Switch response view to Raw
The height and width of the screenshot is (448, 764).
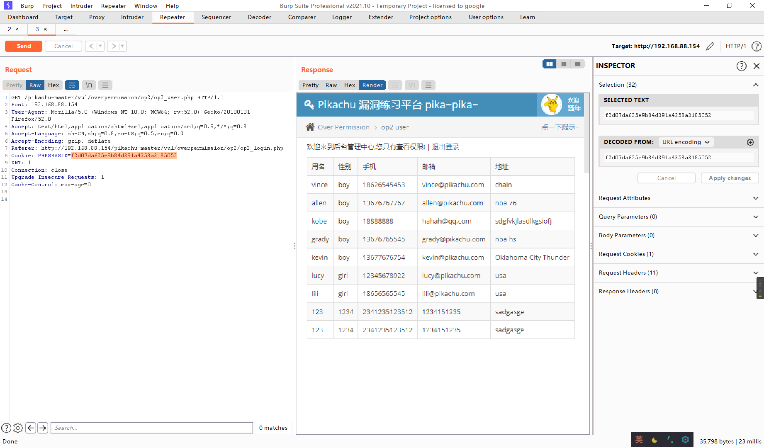pos(331,85)
